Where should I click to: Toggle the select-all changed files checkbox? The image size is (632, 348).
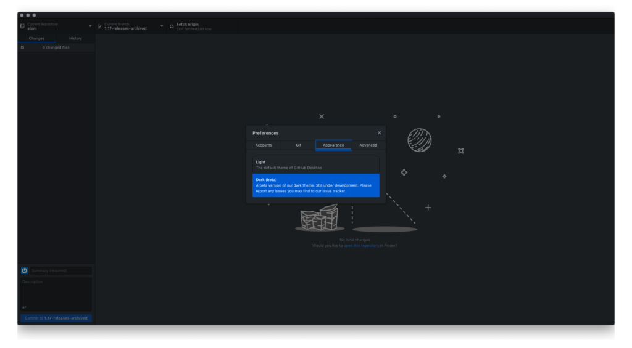pyautogui.click(x=23, y=47)
